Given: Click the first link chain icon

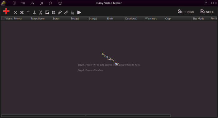Looking at the screenshot, I should (60, 12).
